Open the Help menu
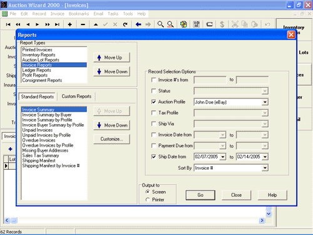Image resolution: width=313 pixels, height=235 pixels. (141, 14)
